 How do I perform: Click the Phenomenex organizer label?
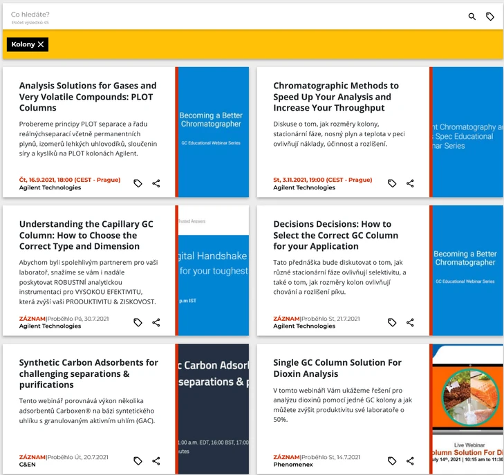coord(293,465)
